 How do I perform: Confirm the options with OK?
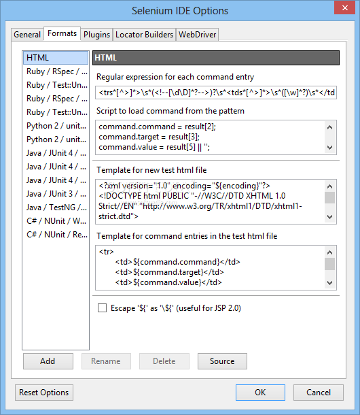[260, 393]
